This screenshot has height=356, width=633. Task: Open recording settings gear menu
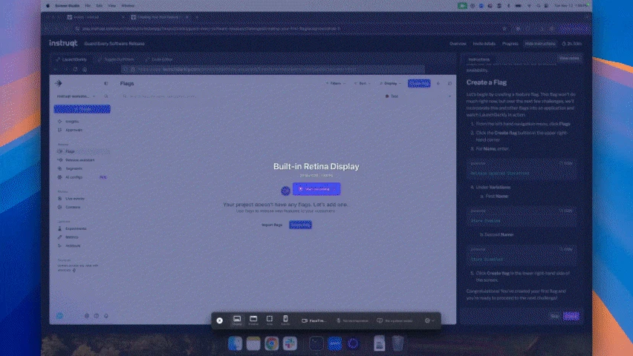(429, 321)
